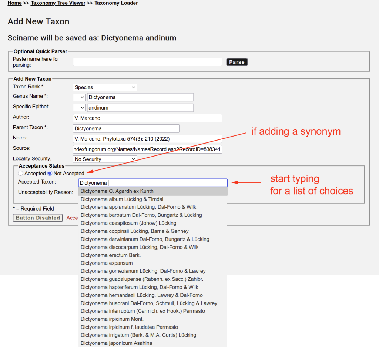Click the Author text field
379x353 pixels.
click(147, 118)
